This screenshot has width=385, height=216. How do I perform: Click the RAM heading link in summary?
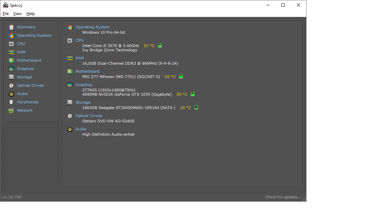pyautogui.click(x=80, y=58)
